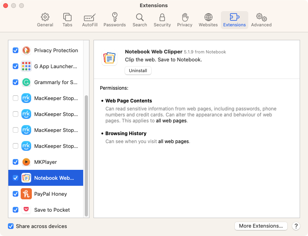This screenshot has height=236, width=308.
Task: Click the Save to Pocket icon
Action: [x=26, y=209]
